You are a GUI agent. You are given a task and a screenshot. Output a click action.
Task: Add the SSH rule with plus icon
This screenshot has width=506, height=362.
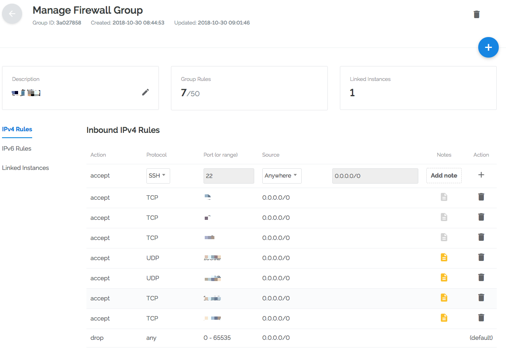pyautogui.click(x=481, y=175)
